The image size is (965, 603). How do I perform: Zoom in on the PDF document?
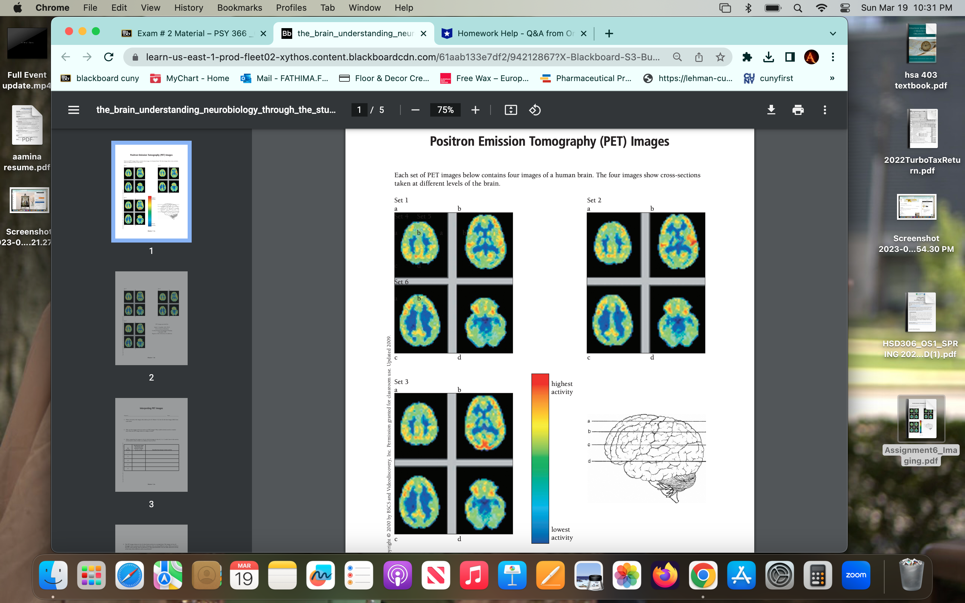click(475, 110)
